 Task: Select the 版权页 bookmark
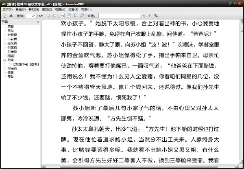click(x=12, y=43)
